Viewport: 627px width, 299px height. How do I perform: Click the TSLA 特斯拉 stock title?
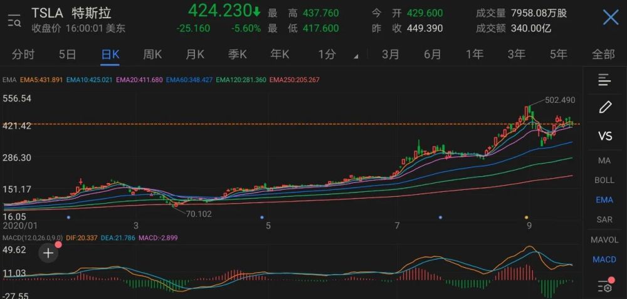tap(71, 13)
